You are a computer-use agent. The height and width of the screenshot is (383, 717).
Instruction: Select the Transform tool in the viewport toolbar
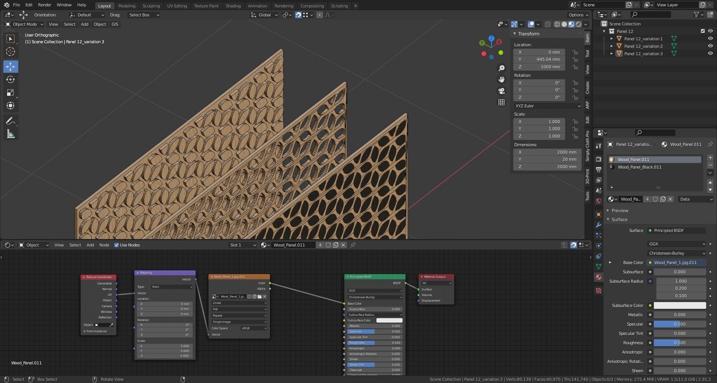tap(10, 106)
